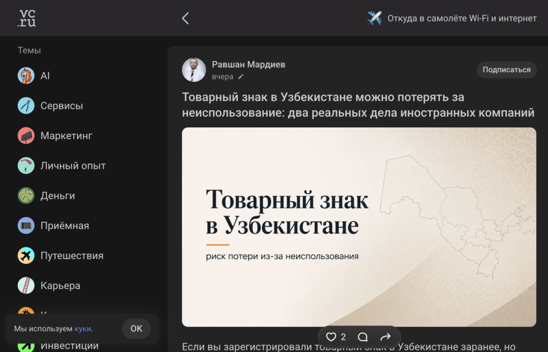Select the Путешествия airplane icon
548x352 pixels.
click(26, 256)
